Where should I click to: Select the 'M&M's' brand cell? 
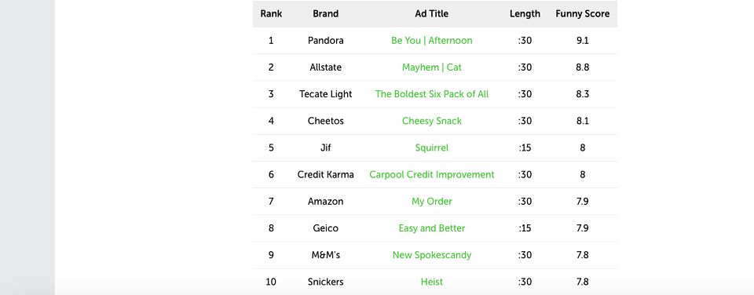coord(325,255)
